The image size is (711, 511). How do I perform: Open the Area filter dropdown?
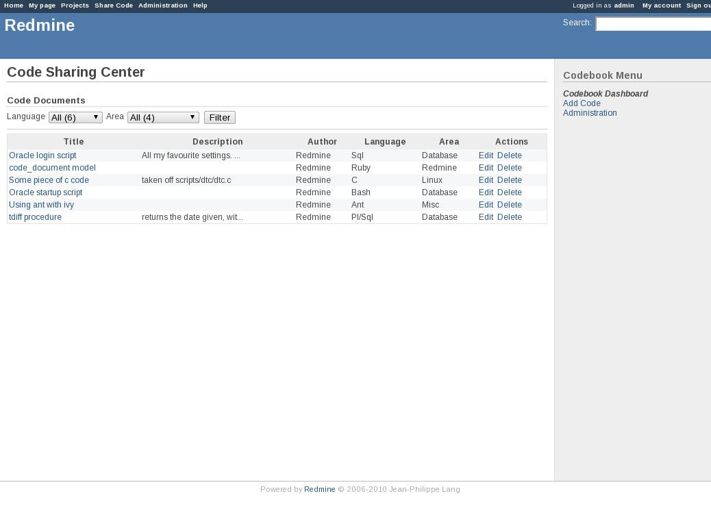click(163, 117)
